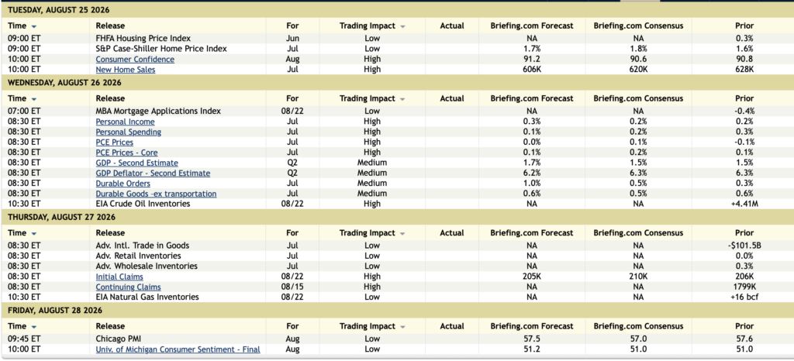Open the Durable Goods -ex transportation link
Image resolution: width=794 pixels, height=361 pixels.
pos(156,194)
